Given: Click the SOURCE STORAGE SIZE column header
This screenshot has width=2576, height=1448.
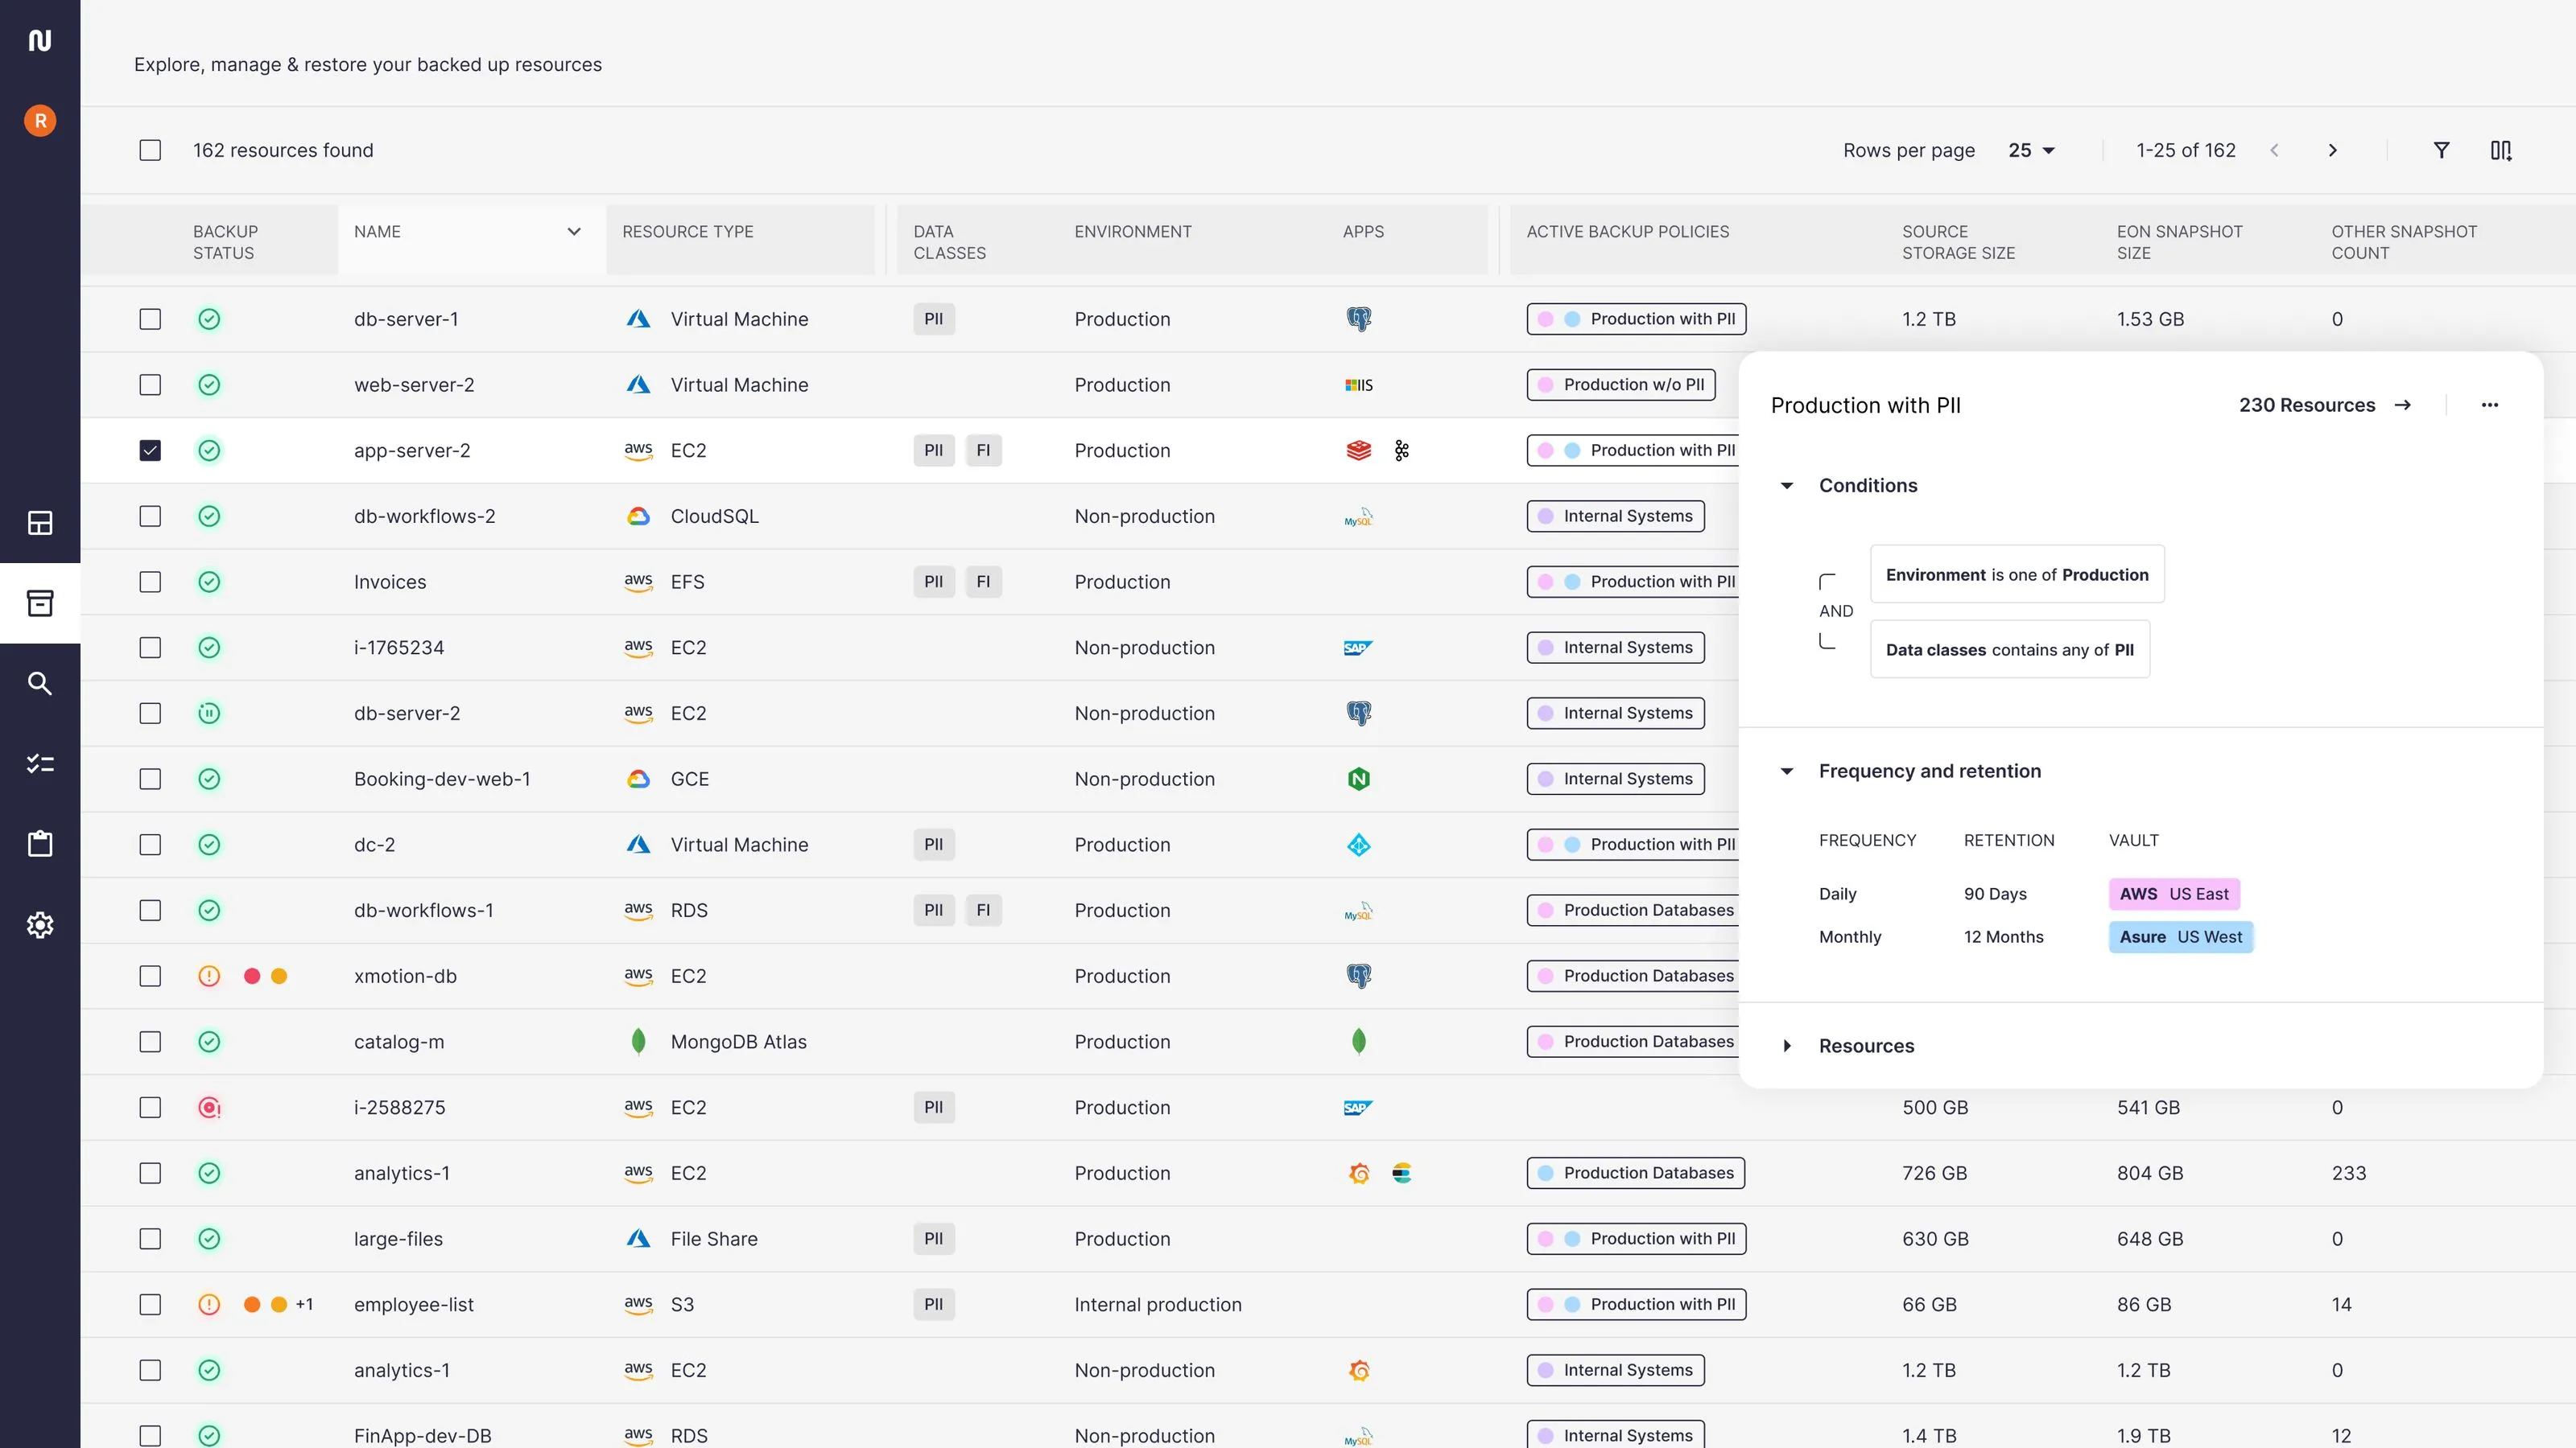Looking at the screenshot, I should coord(1958,242).
